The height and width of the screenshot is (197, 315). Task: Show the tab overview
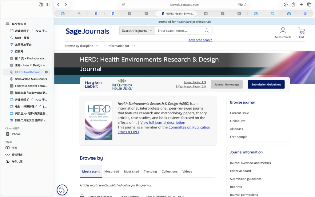pos(309,4)
